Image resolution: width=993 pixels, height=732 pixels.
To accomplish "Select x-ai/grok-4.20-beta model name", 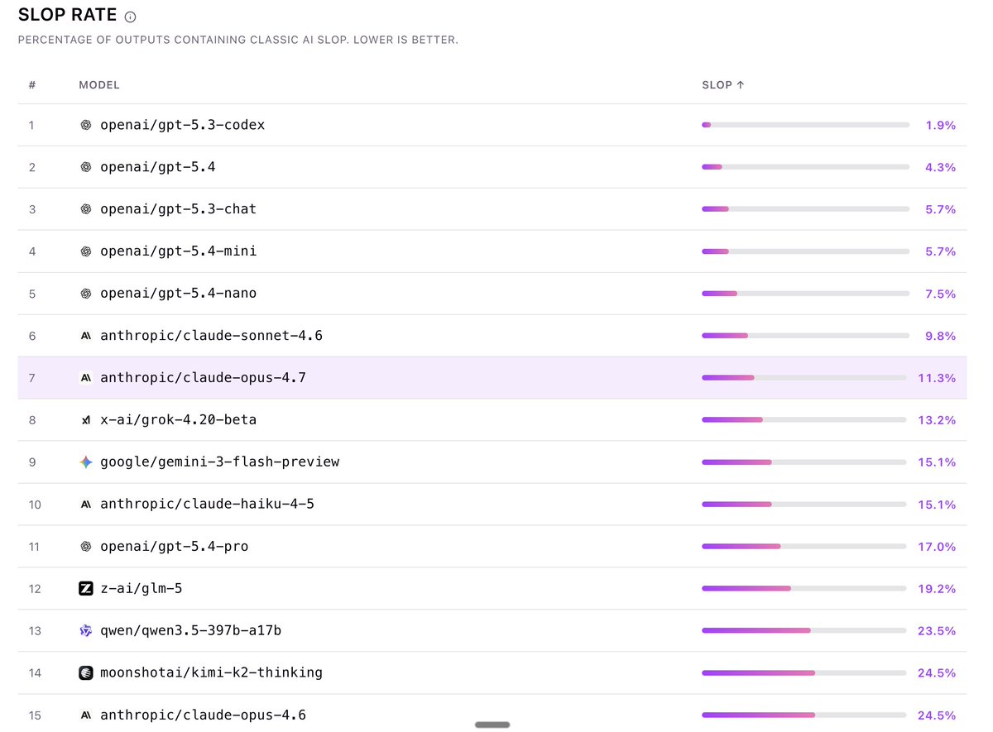I will (x=178, y=420).
